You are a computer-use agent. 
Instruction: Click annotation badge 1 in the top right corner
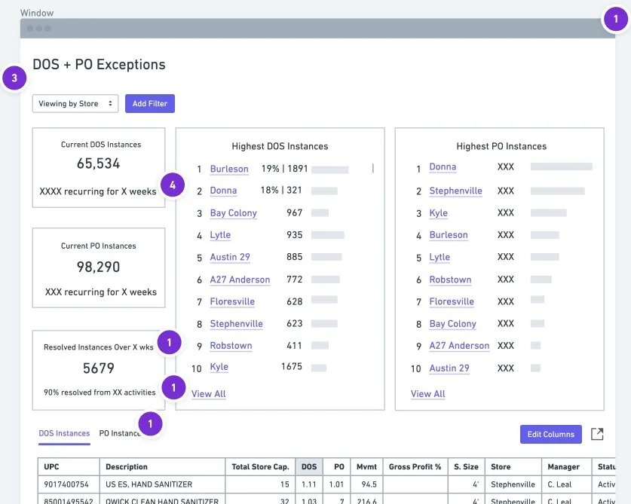pyautogui.click(x=614, y=20)
